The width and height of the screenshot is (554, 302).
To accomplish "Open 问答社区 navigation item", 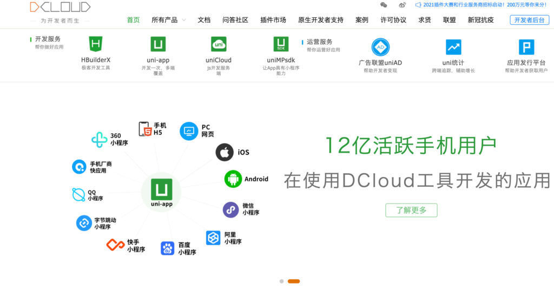I will pyautogui.click(x=235, y=20).
